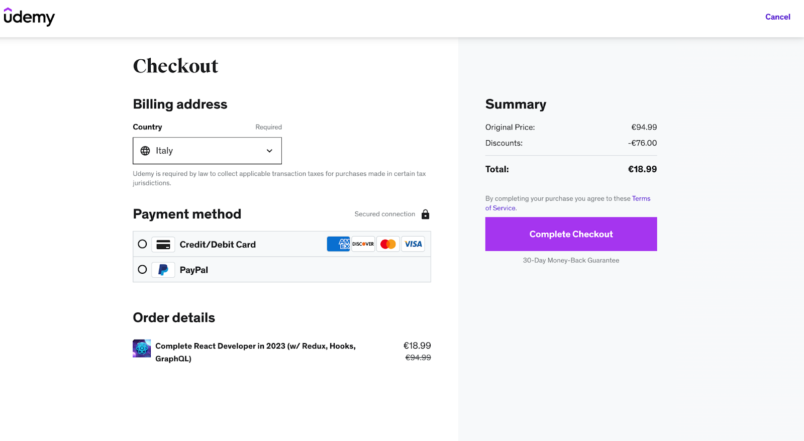804x441 pixels.
Task: Click the Secured connection text
Action: point(385,214)
